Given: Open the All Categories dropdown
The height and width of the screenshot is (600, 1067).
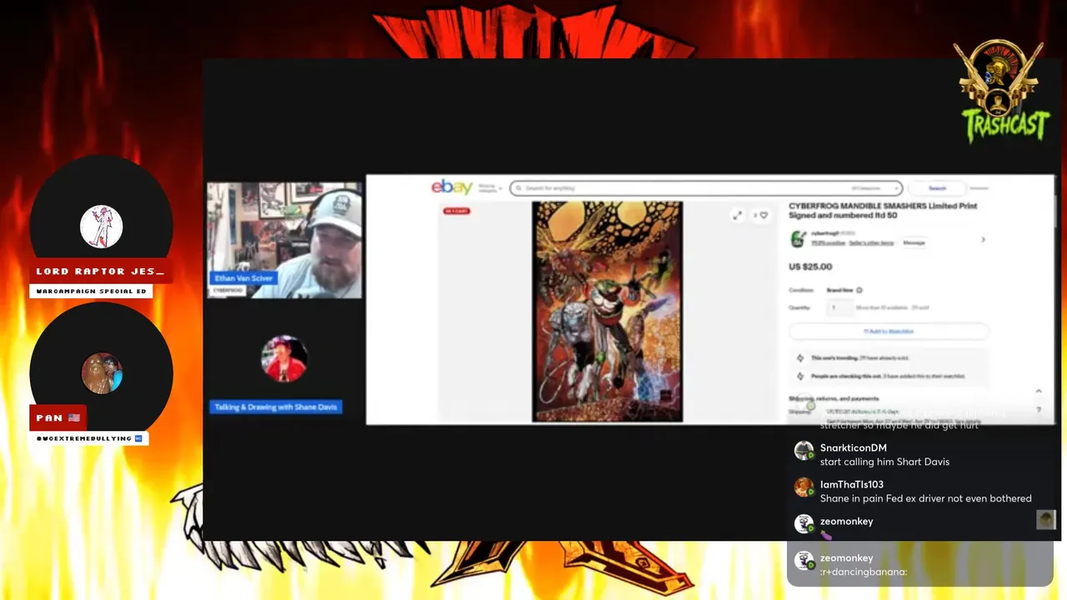Looking at the screenshot, I should coord(874,188).
